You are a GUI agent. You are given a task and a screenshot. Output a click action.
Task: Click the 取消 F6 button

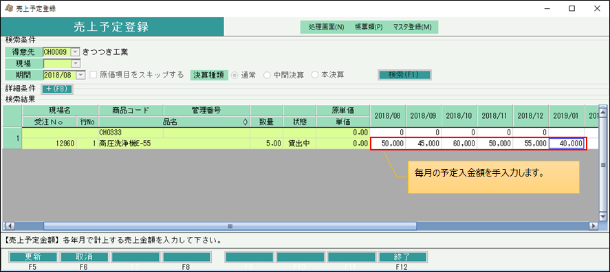[x=85, y=257]
